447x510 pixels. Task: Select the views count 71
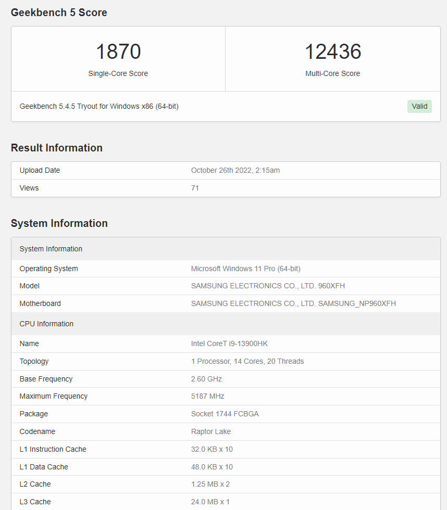point(195,188)
